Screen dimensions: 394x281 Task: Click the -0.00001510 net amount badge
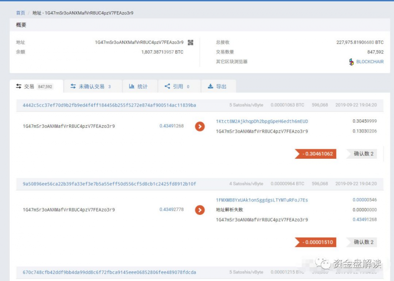point(316,242)
